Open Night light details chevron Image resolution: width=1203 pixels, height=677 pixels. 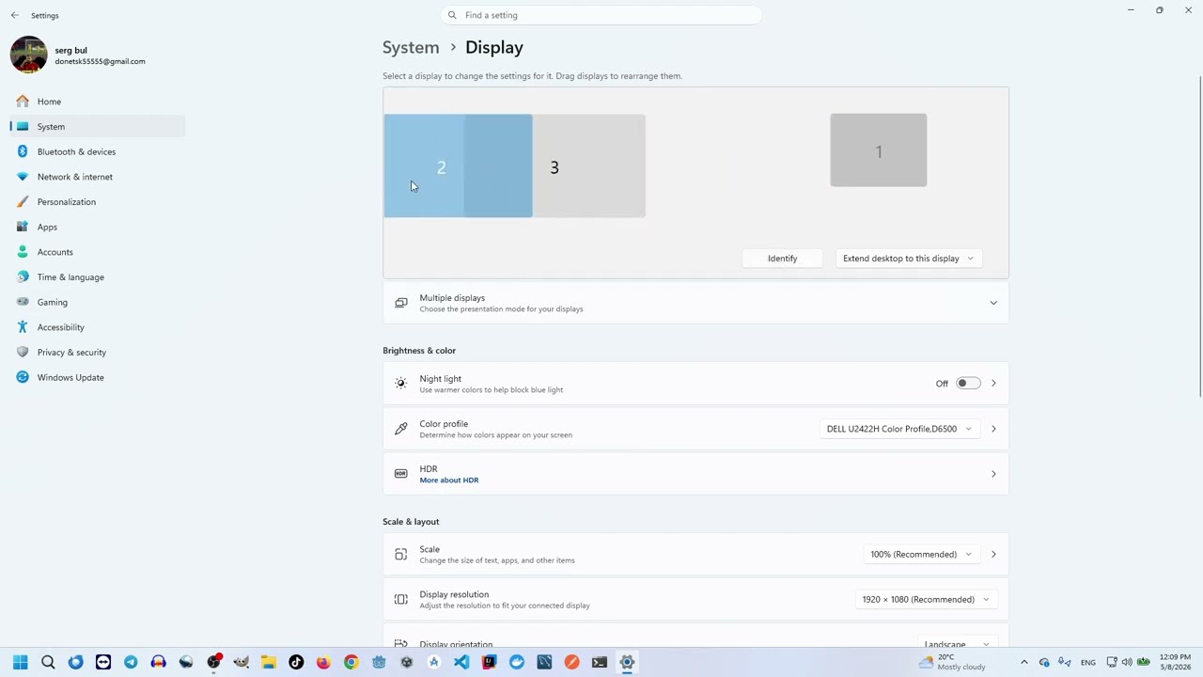click(993, 384)
